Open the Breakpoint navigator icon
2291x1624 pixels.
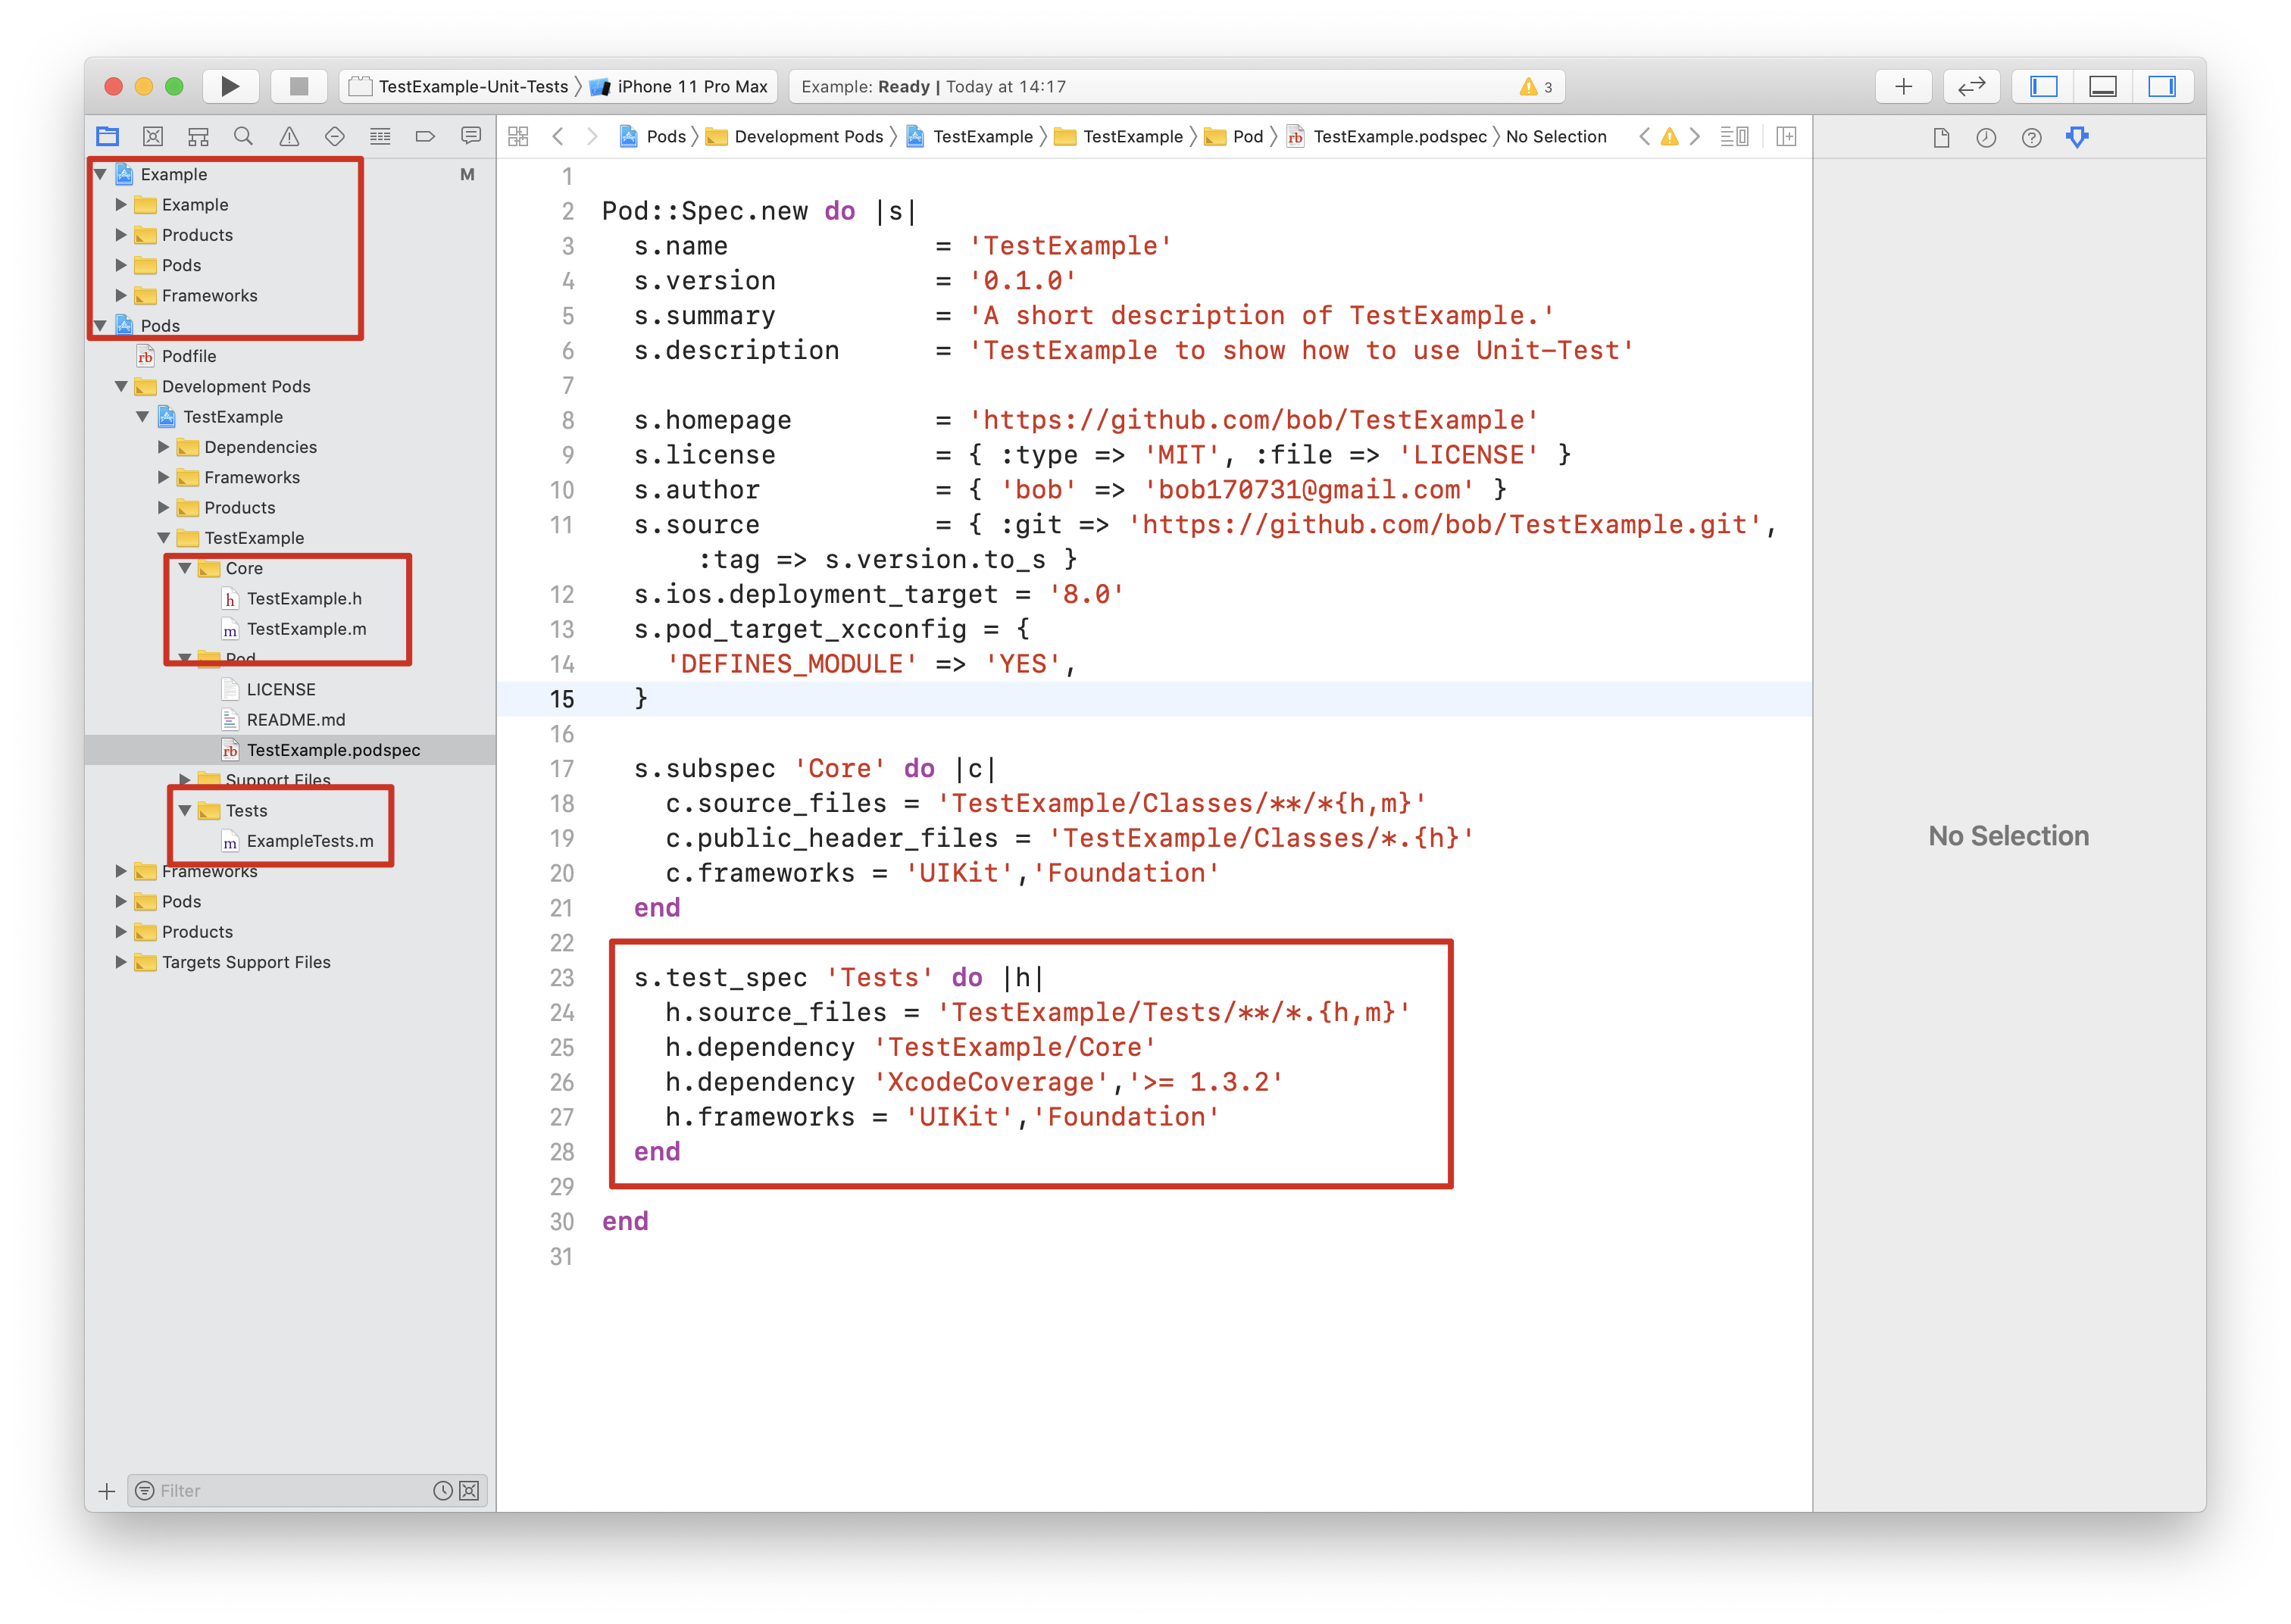point(425,136)
